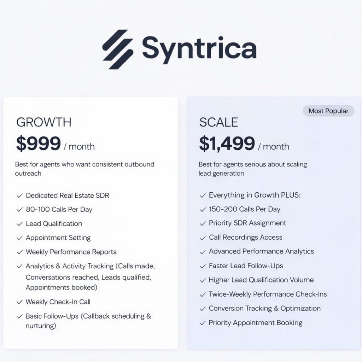Click checkmark beside Everything in Growth PLUS
Image resolution: width=362 pixels, height=362 pixels.
tap(203, 195)
